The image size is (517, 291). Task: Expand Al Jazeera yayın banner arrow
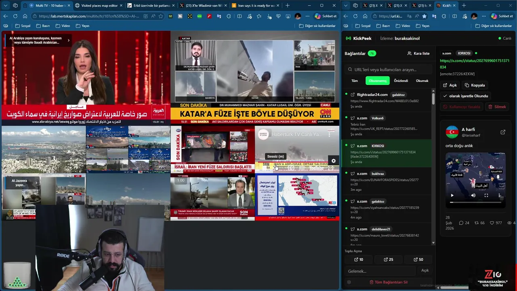(x=36, y=183)
